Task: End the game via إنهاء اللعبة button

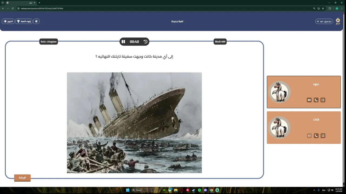Action: click(24, 21)
